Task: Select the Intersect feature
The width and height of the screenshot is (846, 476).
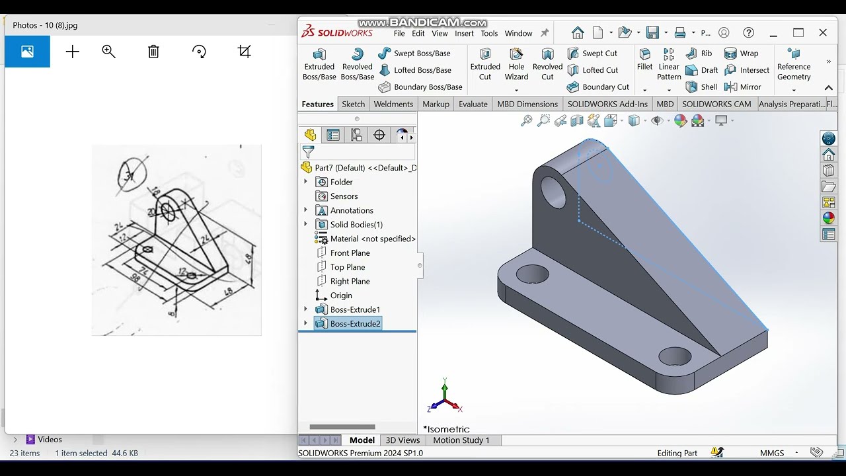Action: point(747,70)
